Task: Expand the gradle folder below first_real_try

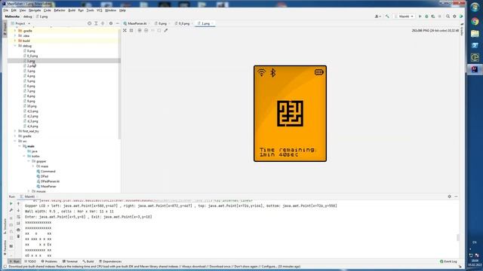Action: click(15, 136)
